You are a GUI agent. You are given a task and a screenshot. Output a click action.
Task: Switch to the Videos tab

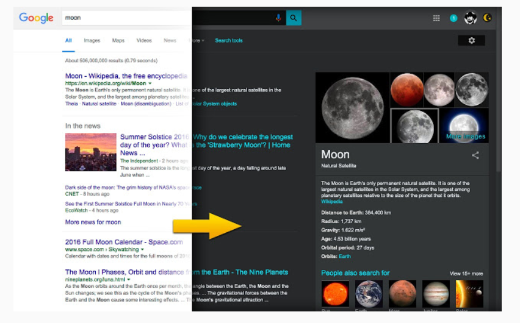144,40
